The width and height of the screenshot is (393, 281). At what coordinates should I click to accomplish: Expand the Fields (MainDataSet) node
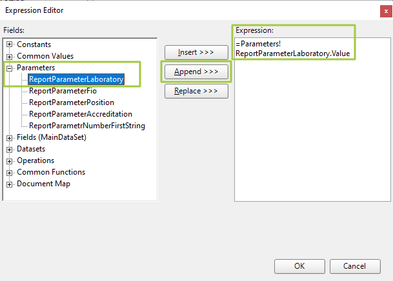coord(10,137)
